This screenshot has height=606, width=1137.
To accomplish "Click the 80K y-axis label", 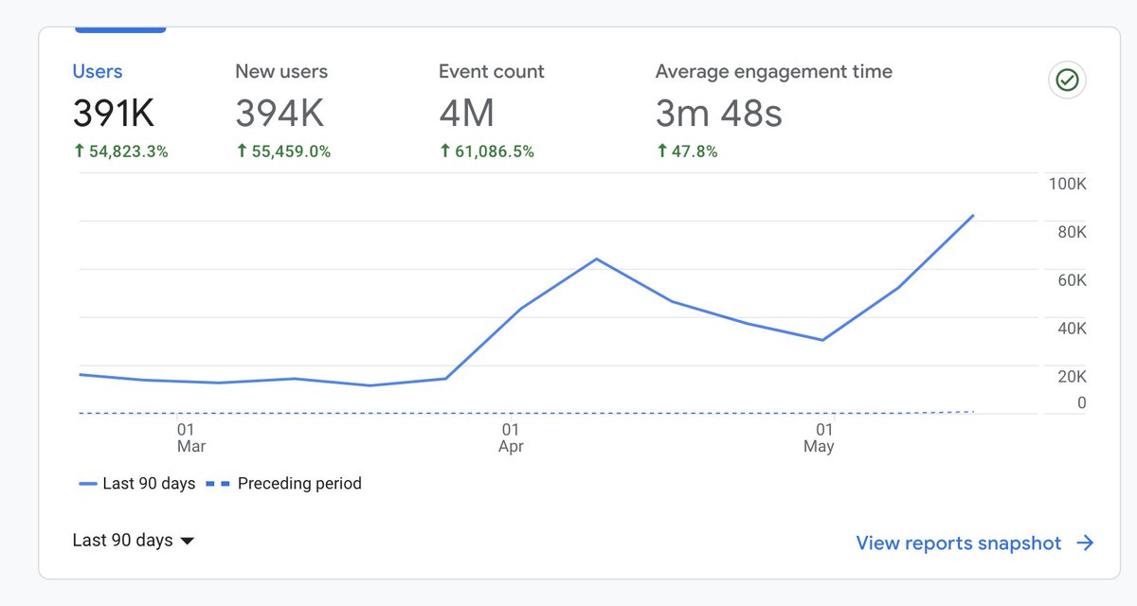I will (x=1072, y=232).
